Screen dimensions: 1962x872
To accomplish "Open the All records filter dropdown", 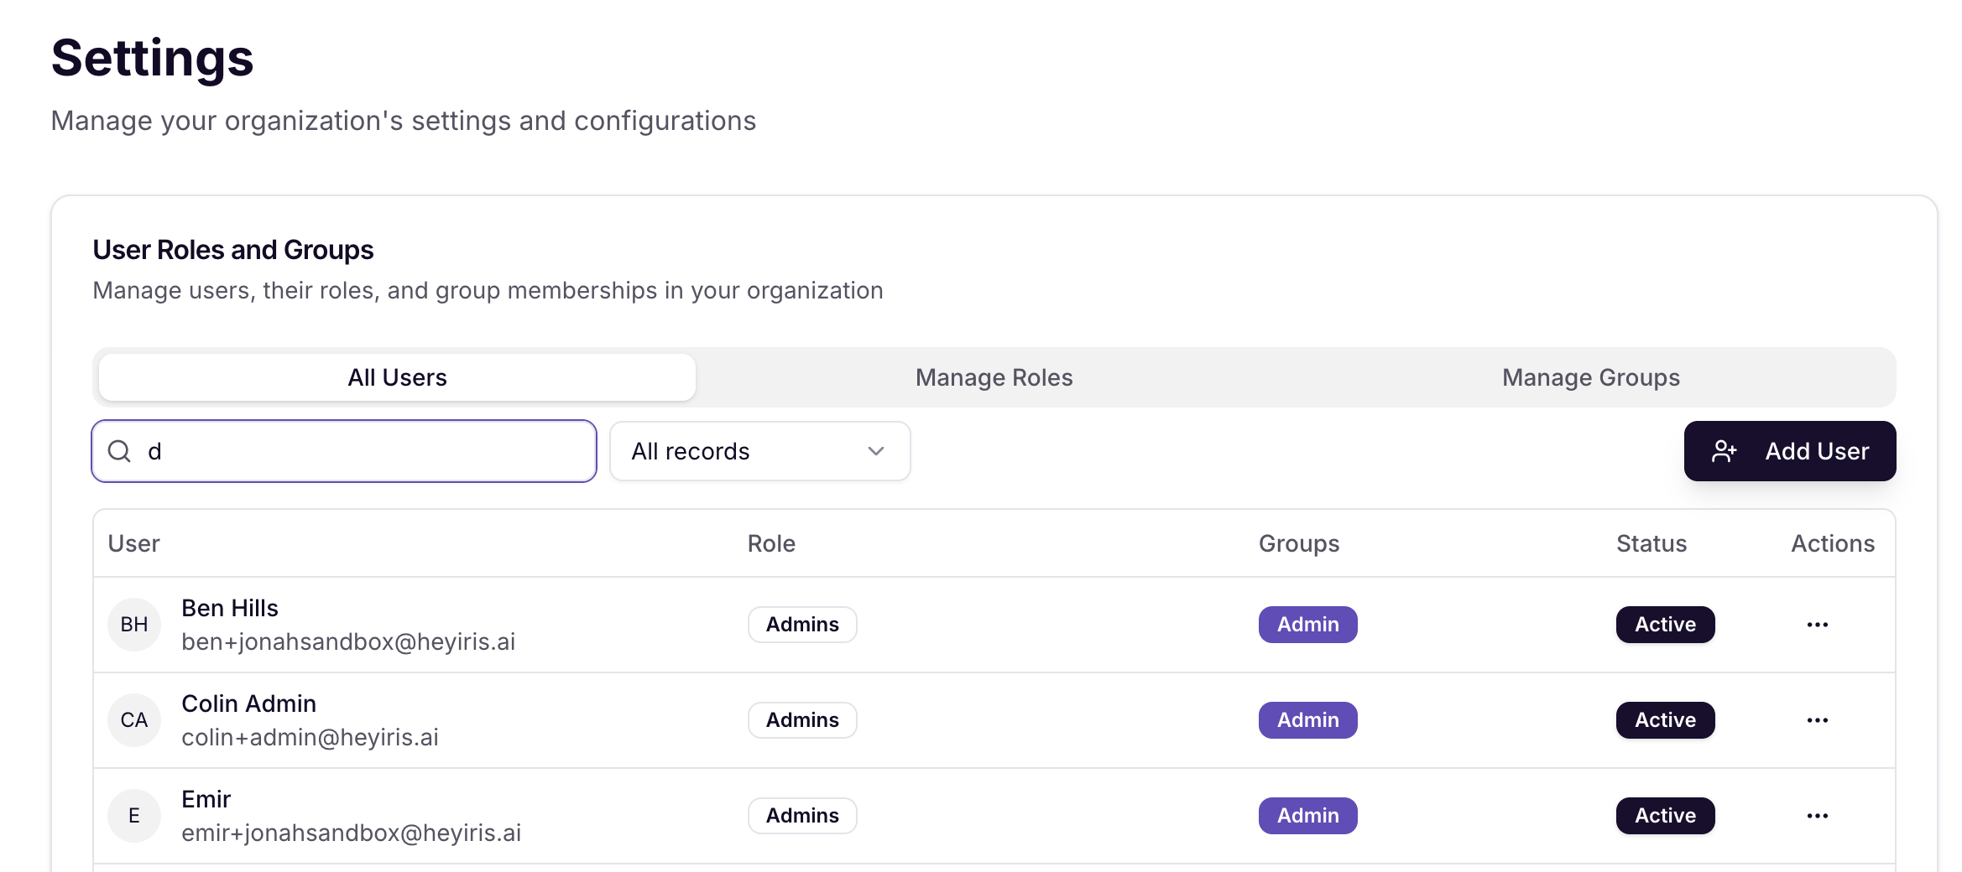I will coord(759,451).
